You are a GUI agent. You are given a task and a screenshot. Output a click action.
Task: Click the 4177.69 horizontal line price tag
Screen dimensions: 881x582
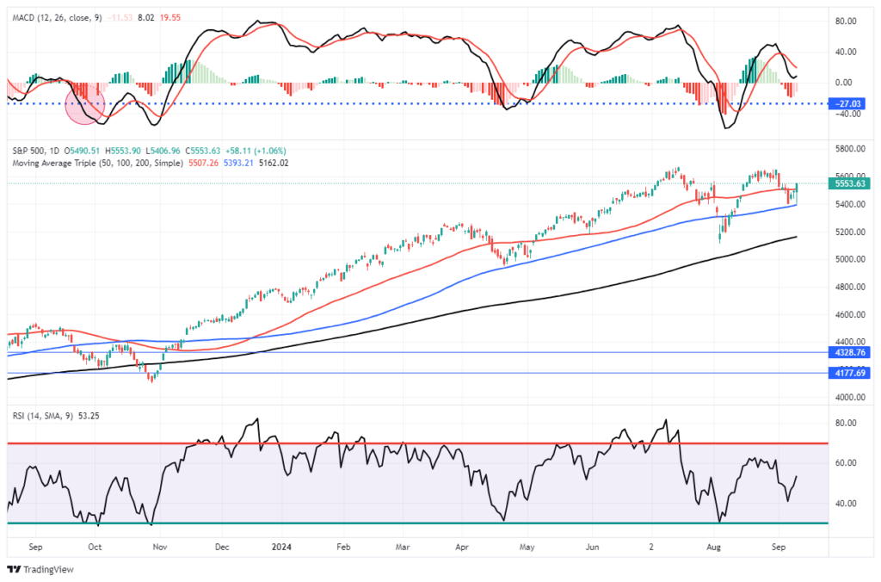[848, 373]
